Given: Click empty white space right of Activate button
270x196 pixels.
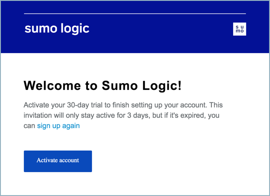Looking at the screenshot, I should point(179,161).
